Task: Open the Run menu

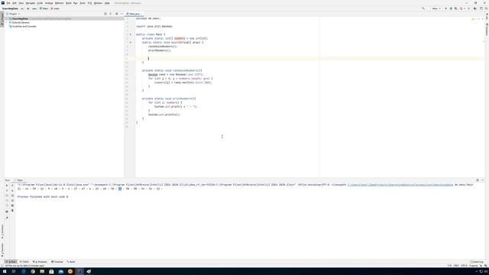Action: pos(76,3)
